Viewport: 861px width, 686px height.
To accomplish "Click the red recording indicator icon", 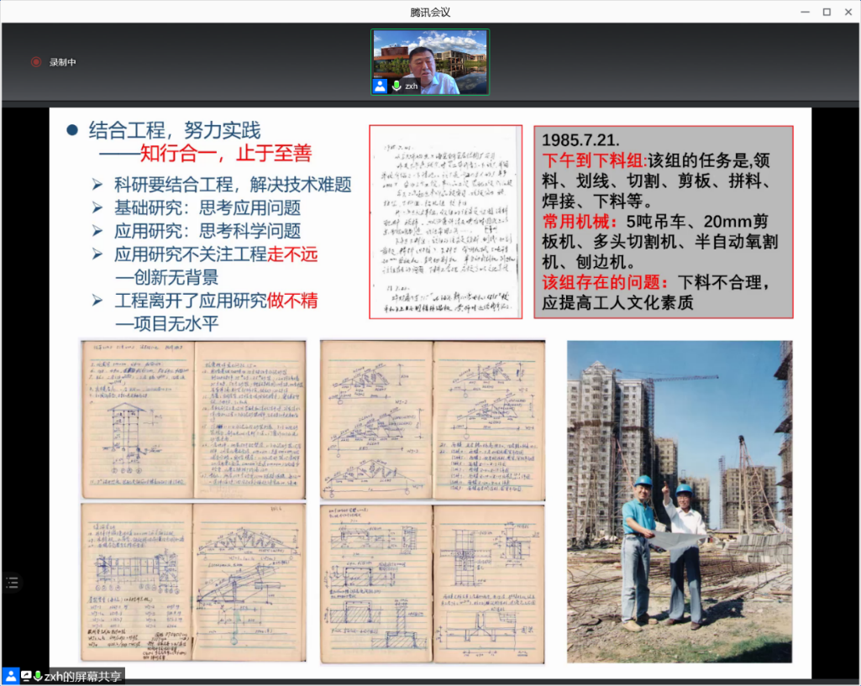I will pos(36,62).
